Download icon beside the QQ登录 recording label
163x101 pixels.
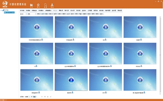click(x=141, y=40)
